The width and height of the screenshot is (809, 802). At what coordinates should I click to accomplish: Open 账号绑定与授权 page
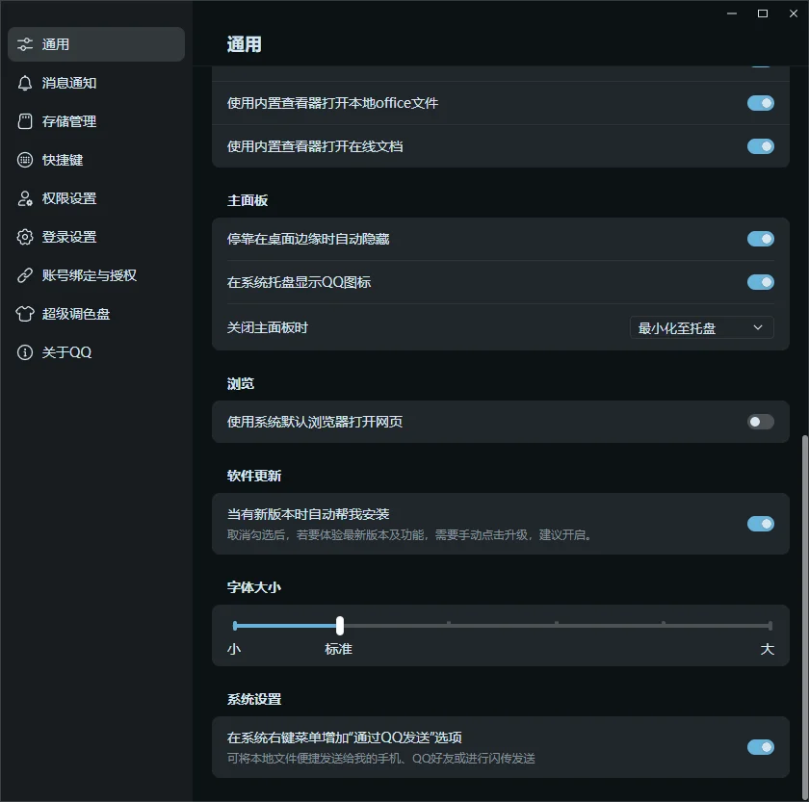[96, 275]
